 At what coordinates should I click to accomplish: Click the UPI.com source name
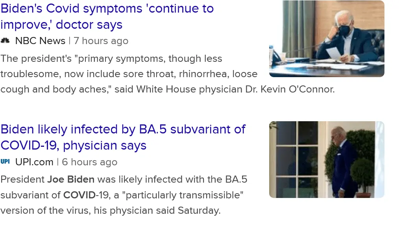point(34,162)
